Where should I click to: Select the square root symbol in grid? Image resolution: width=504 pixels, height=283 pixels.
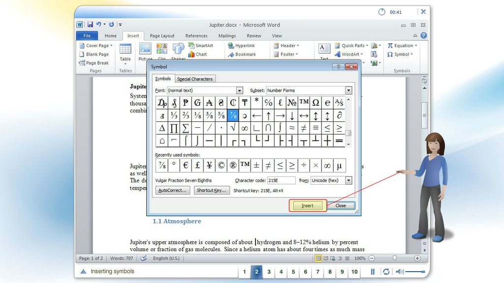click(x=233, y=128)
